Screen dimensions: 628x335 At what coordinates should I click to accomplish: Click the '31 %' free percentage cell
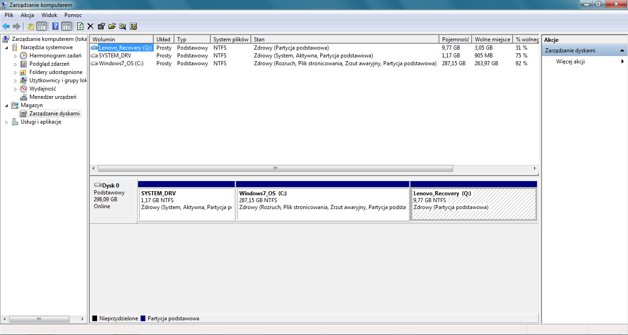pos(521,48)
